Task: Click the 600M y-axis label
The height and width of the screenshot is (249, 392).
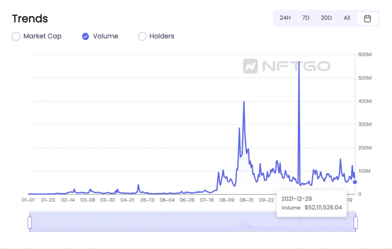Action: pos(365,55)
